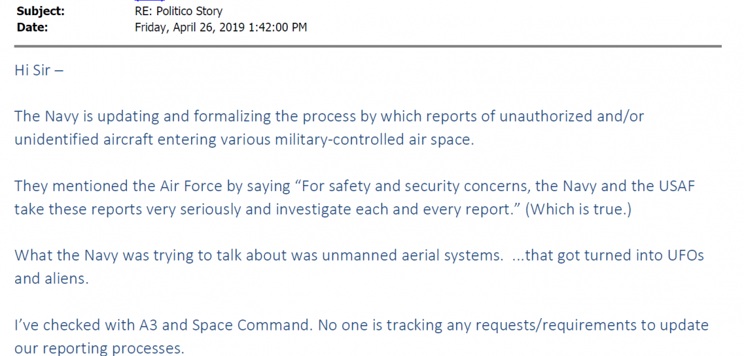Click the subject text RE: Politico Story
This screenshot has width=744, height=356.
point(178,11)
